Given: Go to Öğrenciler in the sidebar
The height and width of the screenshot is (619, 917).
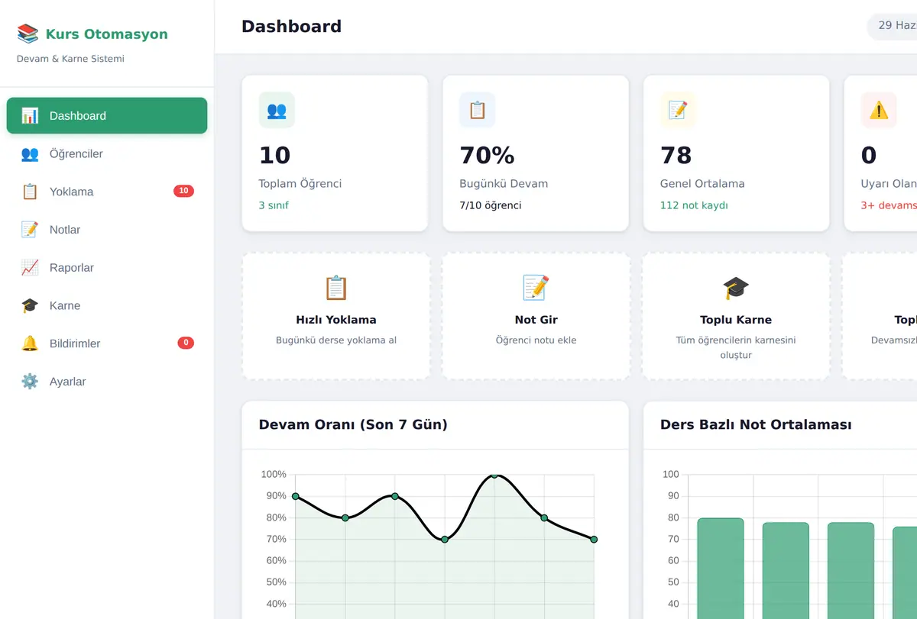Looking at the screenshot, I should [x=107, y=154].
